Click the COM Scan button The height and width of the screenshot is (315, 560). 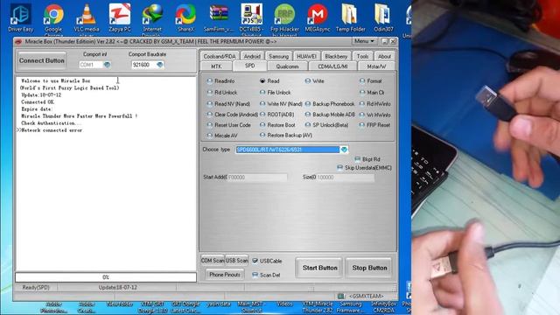coord(213,261)
